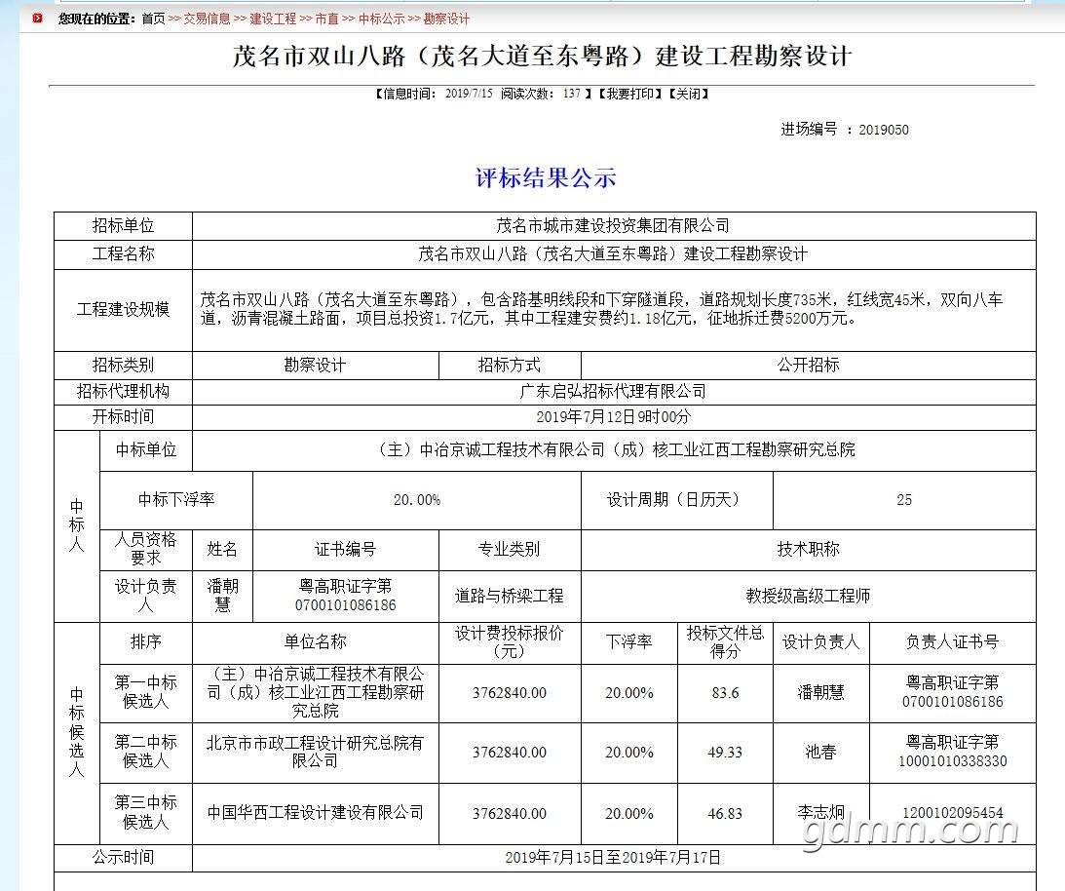
Task: Click the 公开招标 cell
Action: pos(809,365)
